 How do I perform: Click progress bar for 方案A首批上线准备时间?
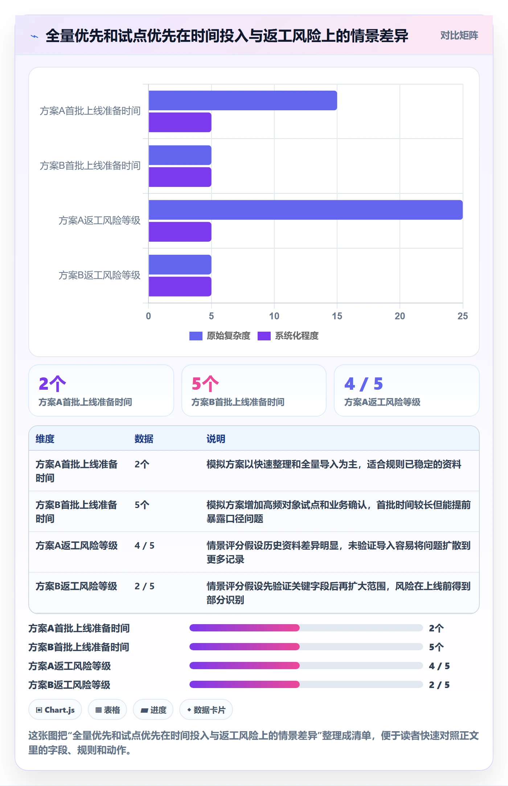[x=306, y=628]
